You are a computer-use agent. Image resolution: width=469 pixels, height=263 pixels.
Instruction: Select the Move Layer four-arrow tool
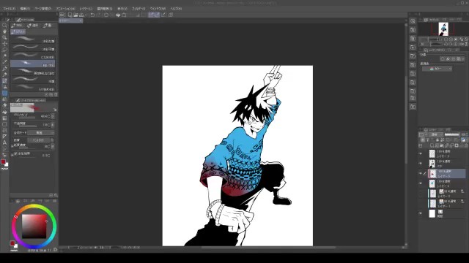point(4,44)
